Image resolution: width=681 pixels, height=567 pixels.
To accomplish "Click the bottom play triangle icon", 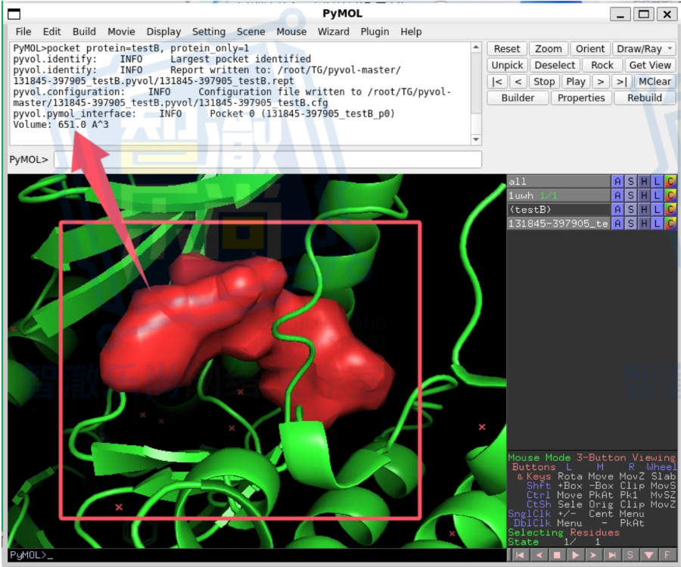I will (x=575, y=555).
